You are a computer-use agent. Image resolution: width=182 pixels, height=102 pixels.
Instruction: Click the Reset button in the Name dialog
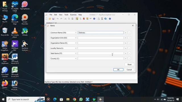point(129,65)
